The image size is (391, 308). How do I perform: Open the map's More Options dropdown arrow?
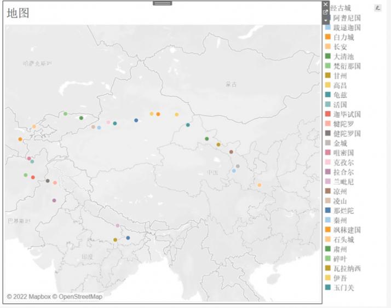click(x=326, y=20)
